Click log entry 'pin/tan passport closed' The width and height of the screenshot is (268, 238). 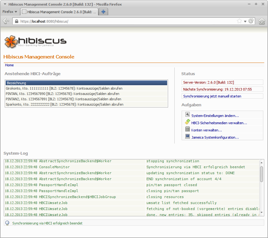(x=172, y=185)
